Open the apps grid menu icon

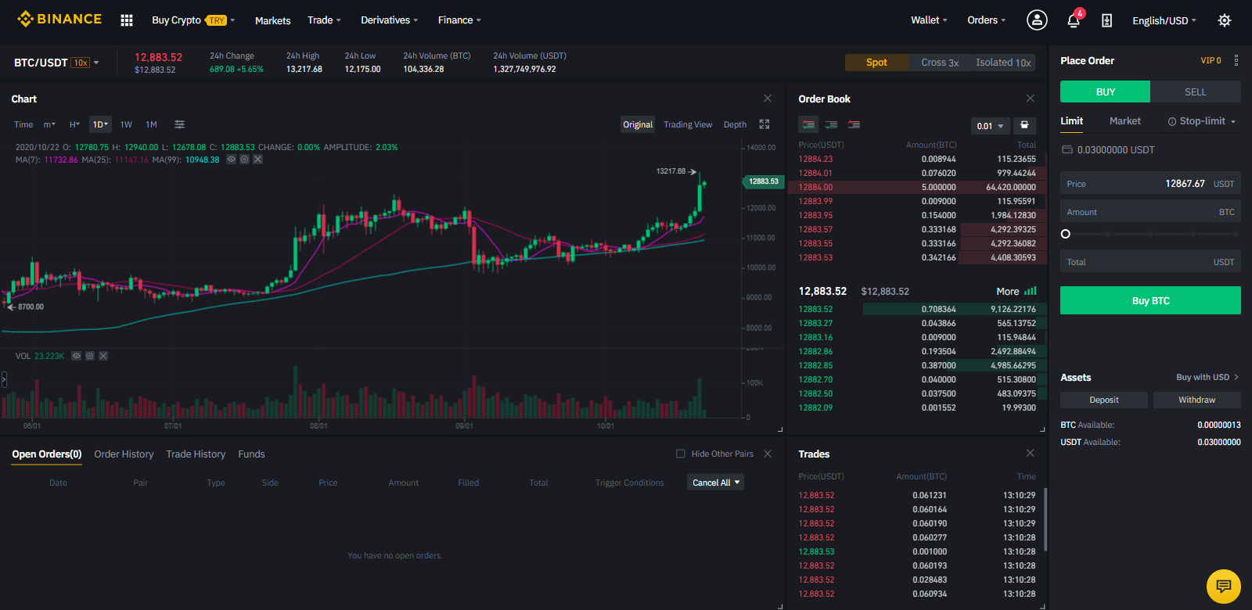coord(127,20)
